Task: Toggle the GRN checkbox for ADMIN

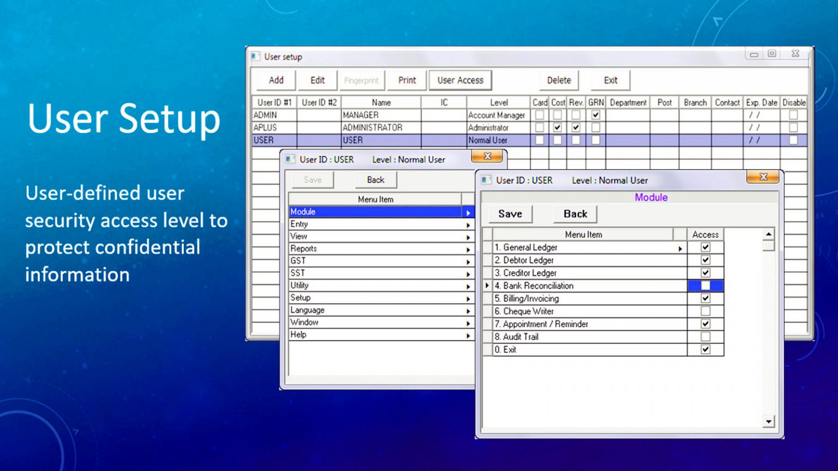Action: [x=595, y=115]
